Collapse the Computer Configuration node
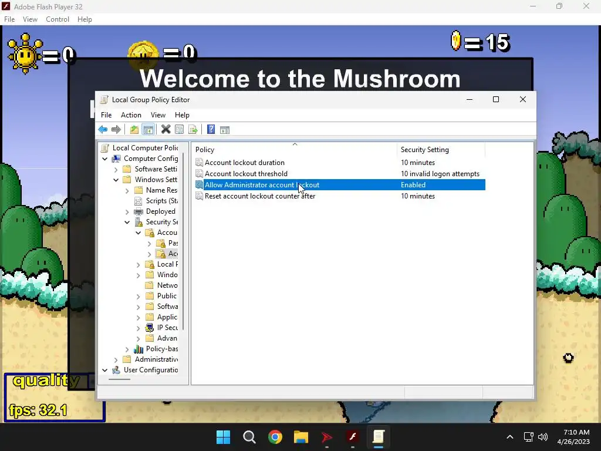Screen dimensions: 601x451 pyautogui.click(x=104, y=159)
